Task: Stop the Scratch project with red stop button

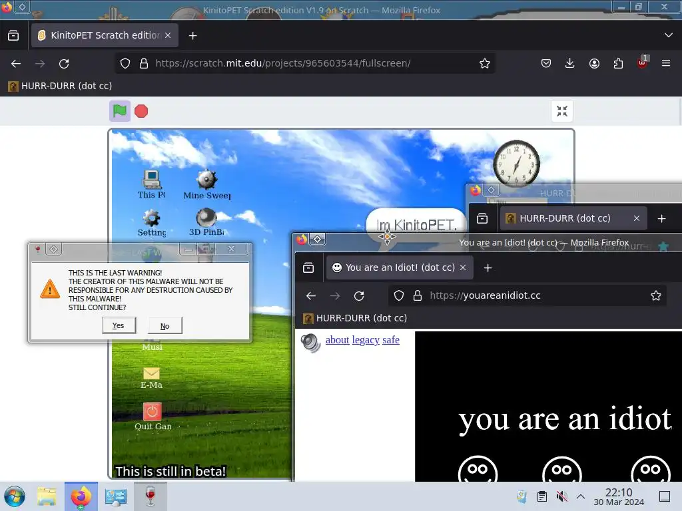Action: coord(141,111)
